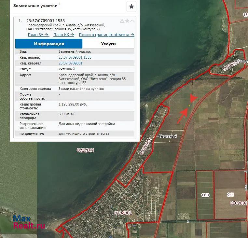This screenshot has height=238, width=248.
Task: Select map parcel labeled 244
Action: 230,194
